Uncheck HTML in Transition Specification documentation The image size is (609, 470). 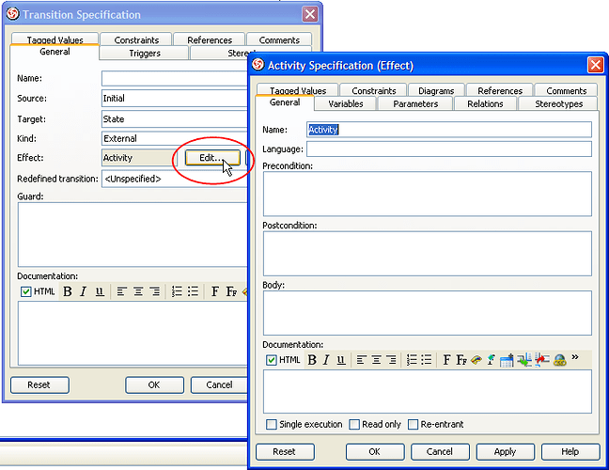point(25,291)
